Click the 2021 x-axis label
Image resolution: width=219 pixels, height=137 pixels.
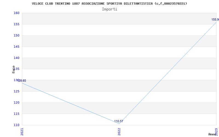22,132
